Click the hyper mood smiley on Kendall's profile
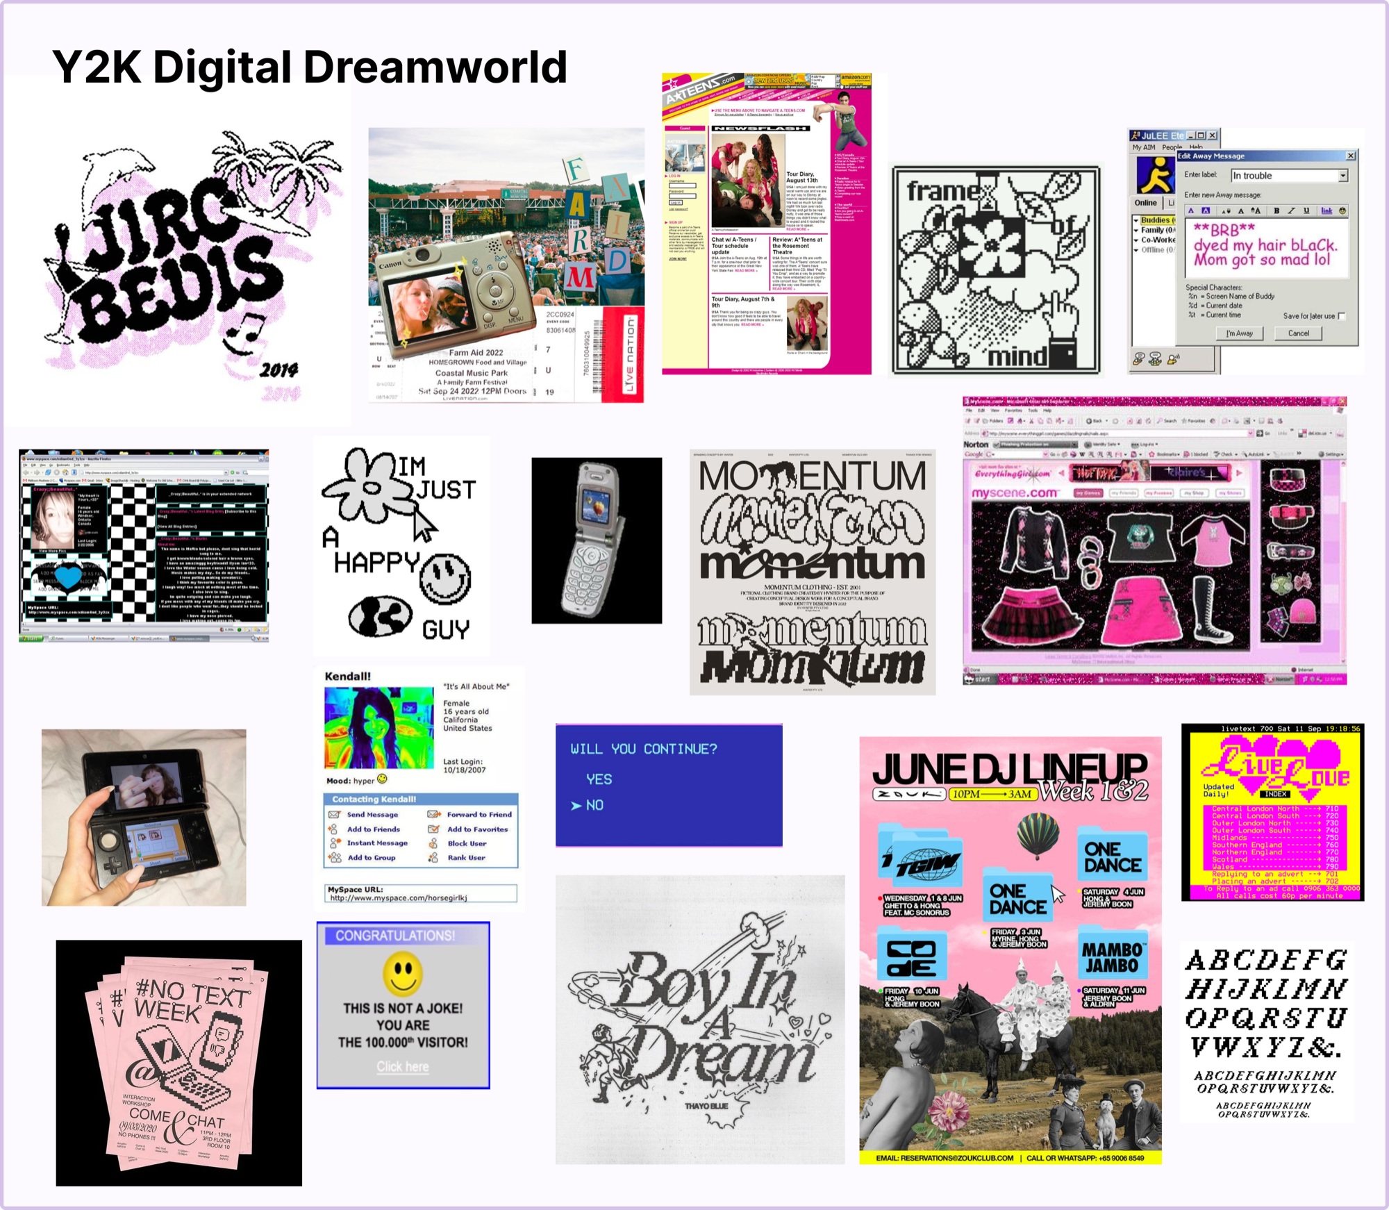Image resolution: width=1389 pixels, height=1210 pixels. click(382, 779)
